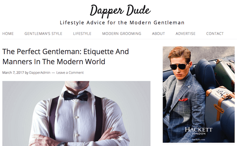Click the site tagline Lifestyle Advice text
This screenshot has height=146, width=237.
tap(122, 23)
